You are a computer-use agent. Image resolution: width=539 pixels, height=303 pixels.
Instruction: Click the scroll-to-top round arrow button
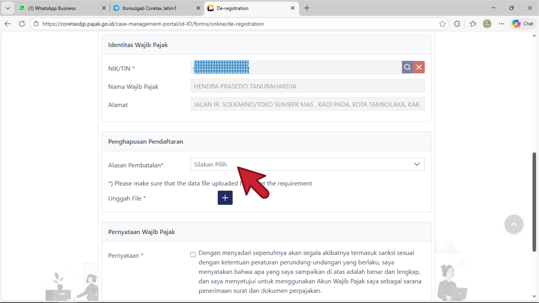pyautogui.click(x=514, y=224)
